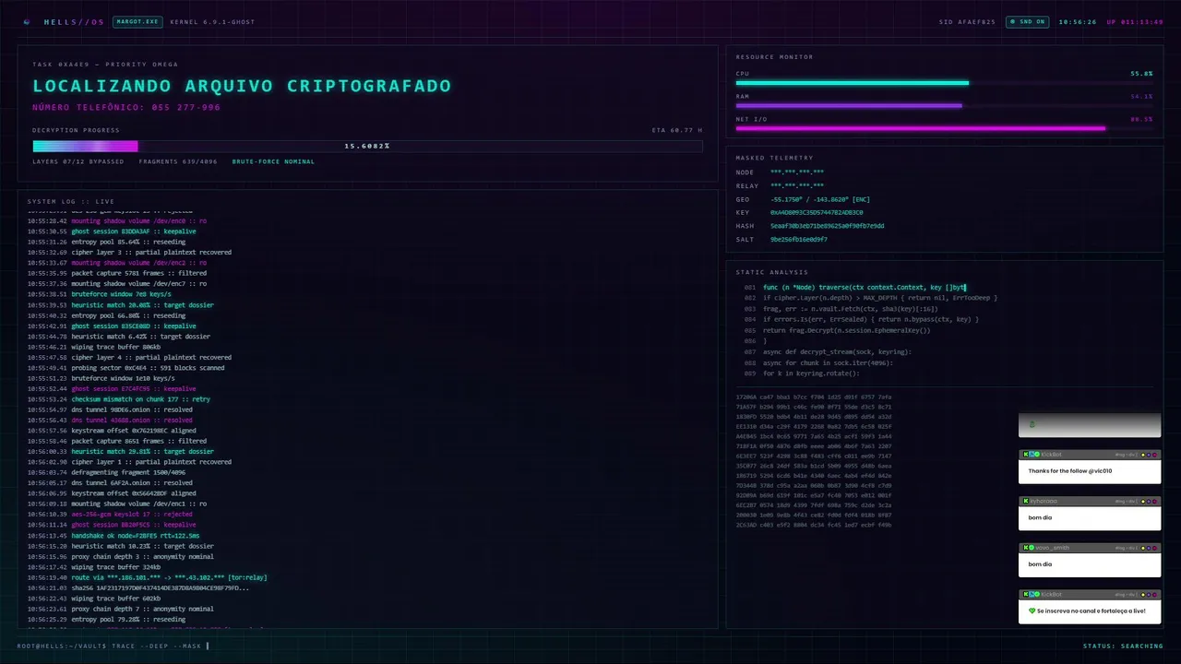The width and height of the screenshot is (1181, 664).
Task: Click the masked RELAY address
Action: click(x=797, y=185)
